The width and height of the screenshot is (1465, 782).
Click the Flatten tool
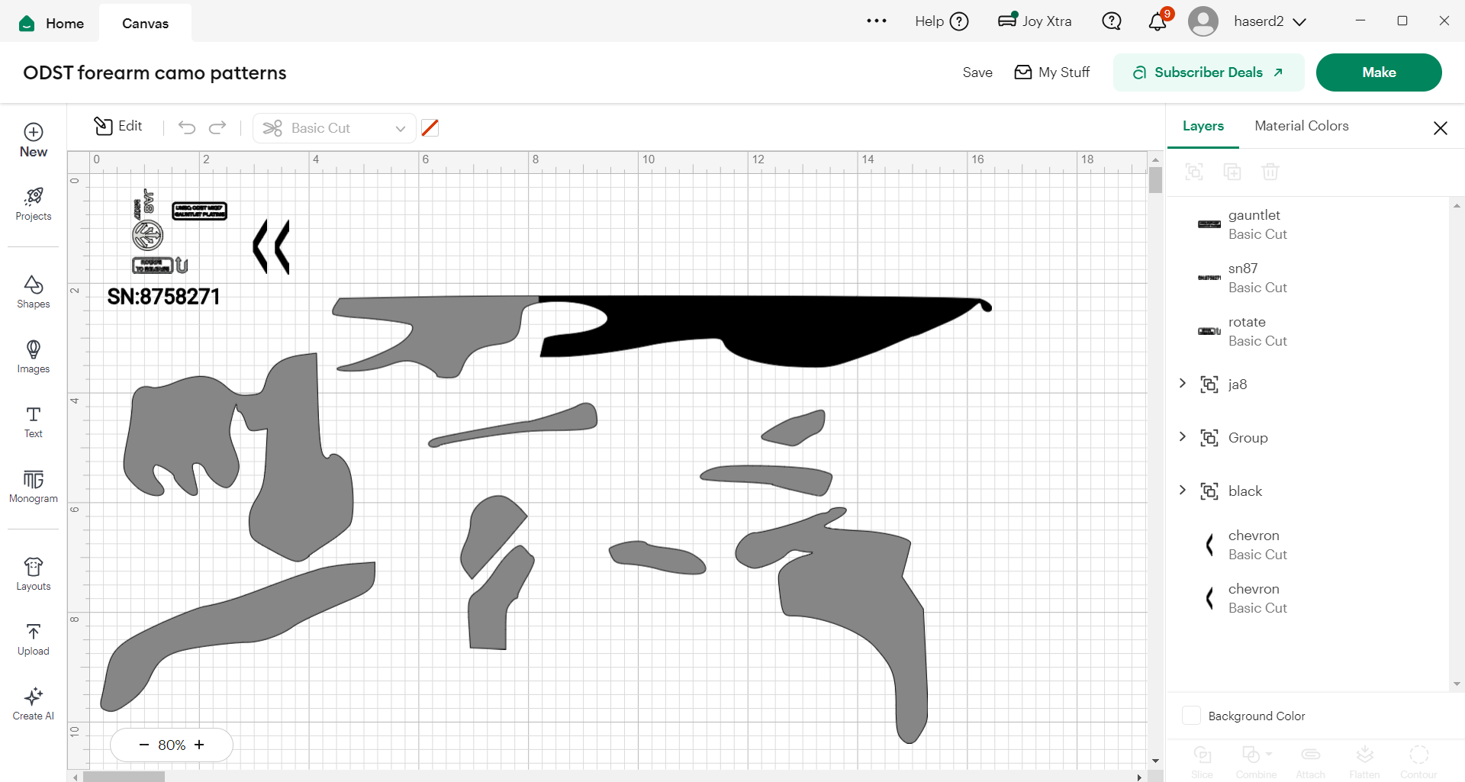coord(1364,761)
